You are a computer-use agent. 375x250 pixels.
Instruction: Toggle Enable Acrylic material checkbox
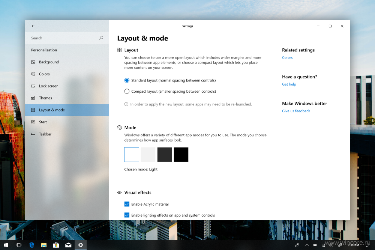127,204
